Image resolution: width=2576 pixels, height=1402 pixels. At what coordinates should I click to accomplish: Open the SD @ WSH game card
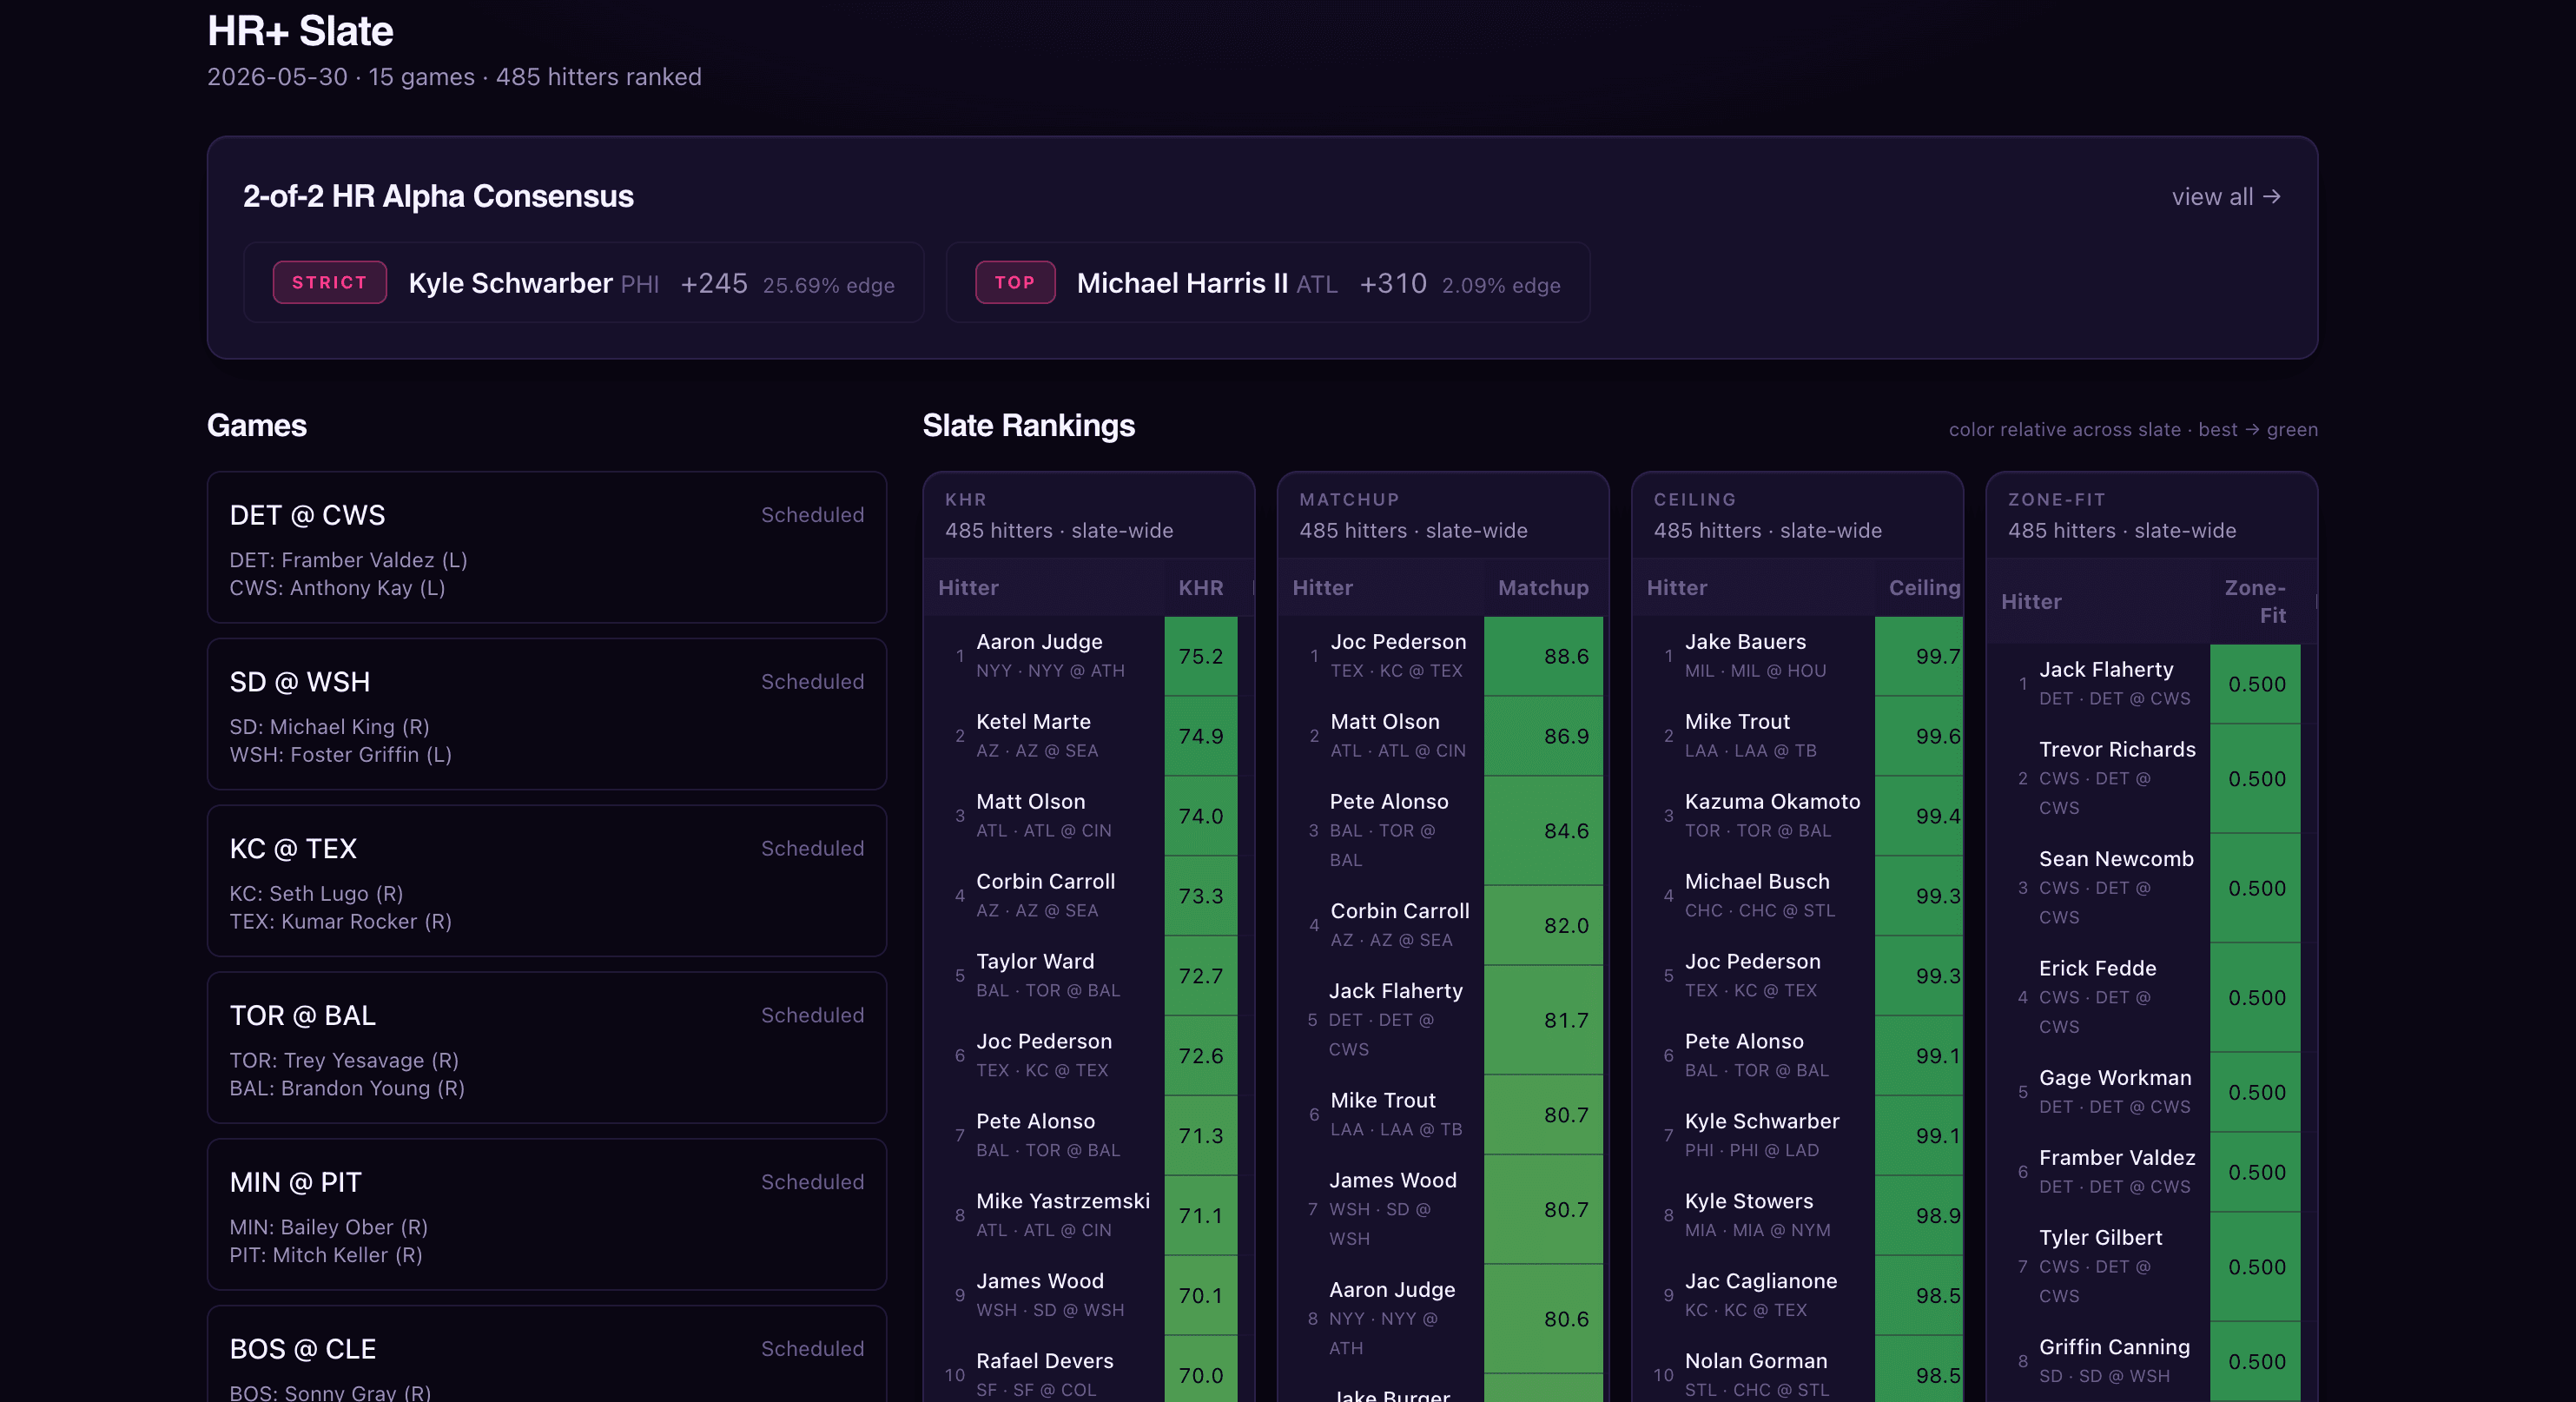tap(547, 714)
